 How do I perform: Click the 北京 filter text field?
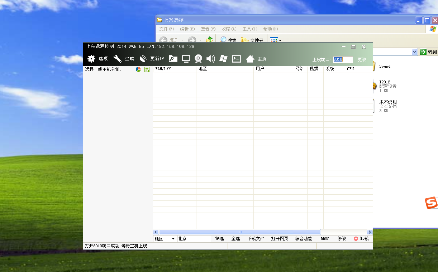pos(194,239)
